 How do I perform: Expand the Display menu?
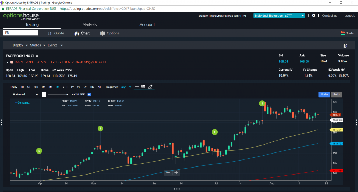20,45
